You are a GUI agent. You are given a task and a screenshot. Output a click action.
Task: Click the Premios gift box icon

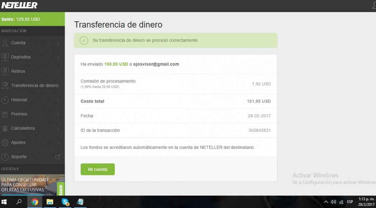(5, 114)
